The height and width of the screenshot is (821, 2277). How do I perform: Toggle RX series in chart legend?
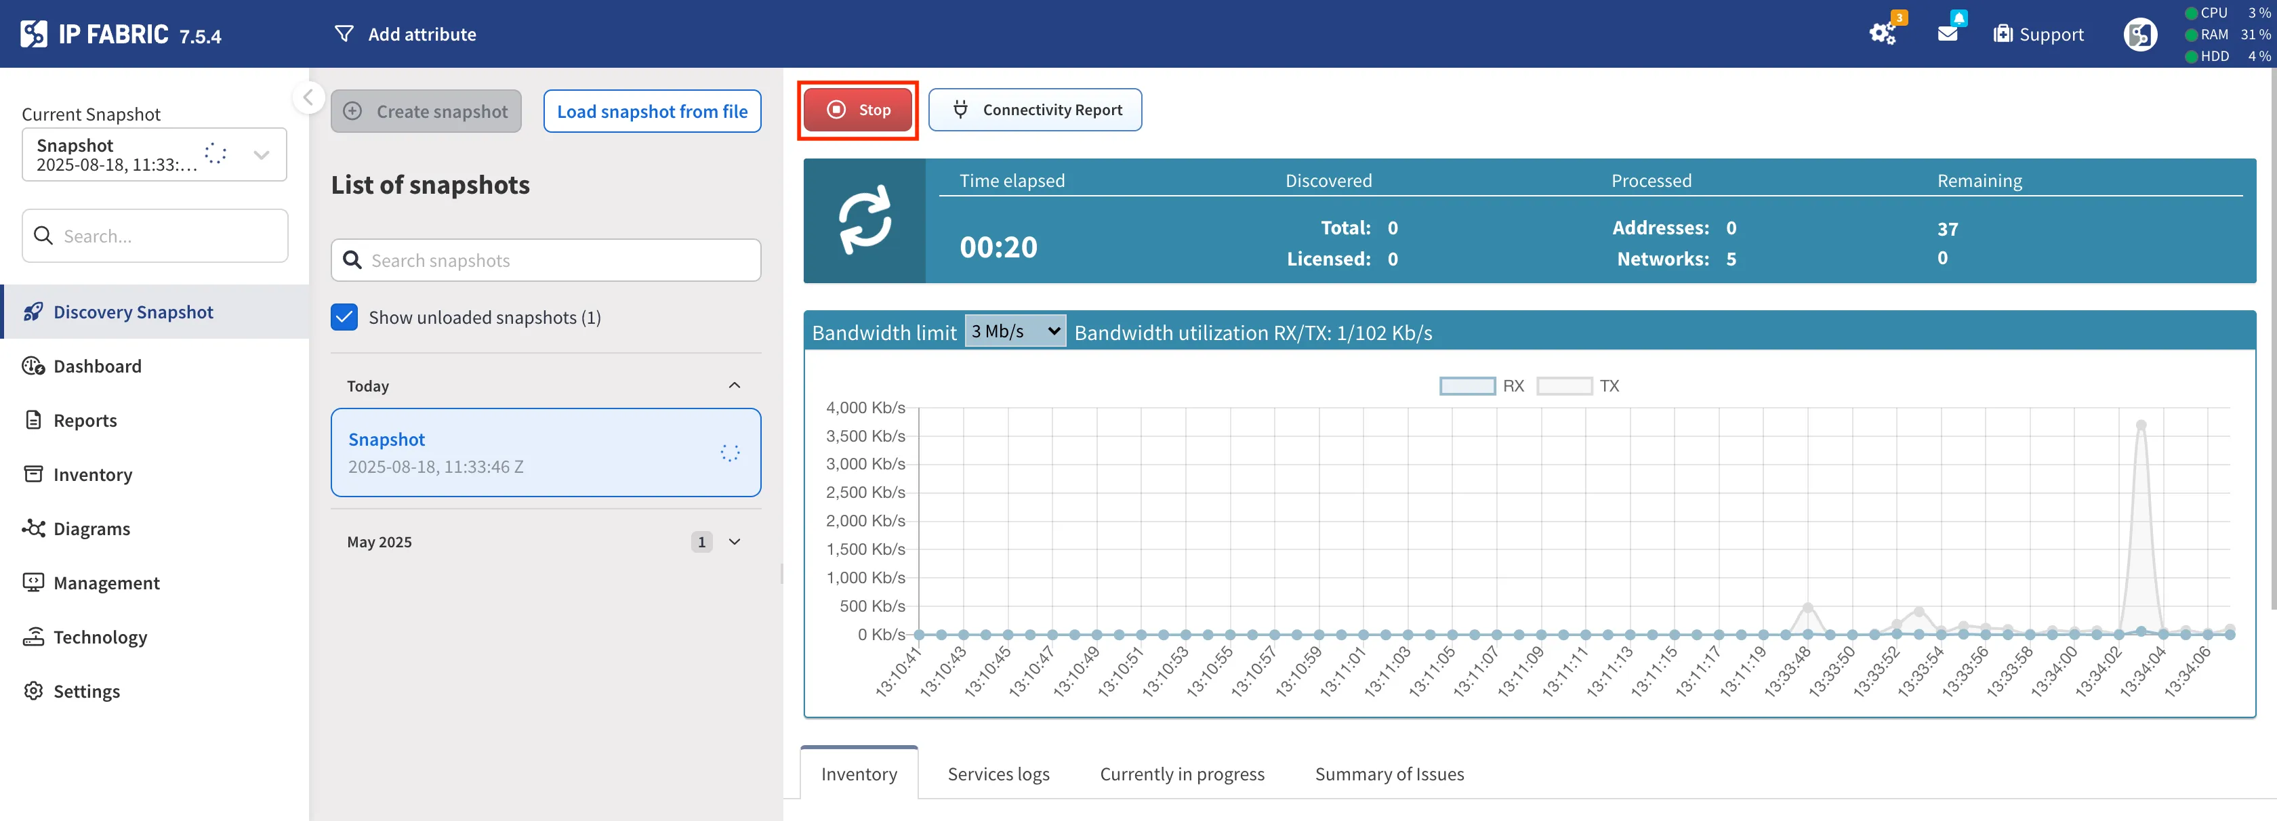pyautogui.click(x=1467, y=386)
